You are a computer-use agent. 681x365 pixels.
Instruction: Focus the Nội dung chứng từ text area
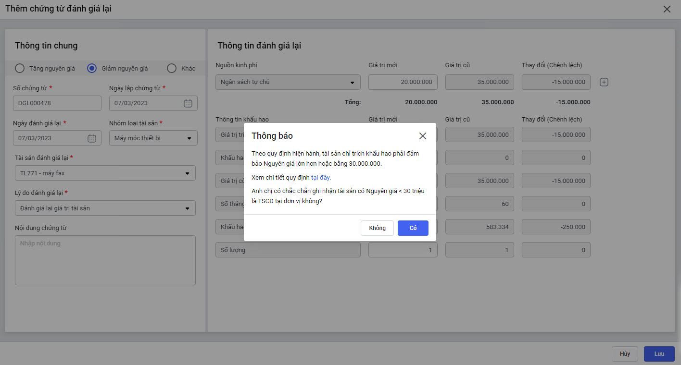click(105, 260)
